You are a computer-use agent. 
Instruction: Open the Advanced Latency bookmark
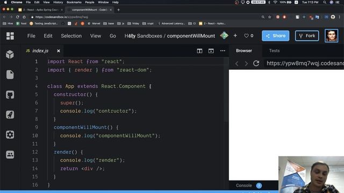[x=171, y=24]
